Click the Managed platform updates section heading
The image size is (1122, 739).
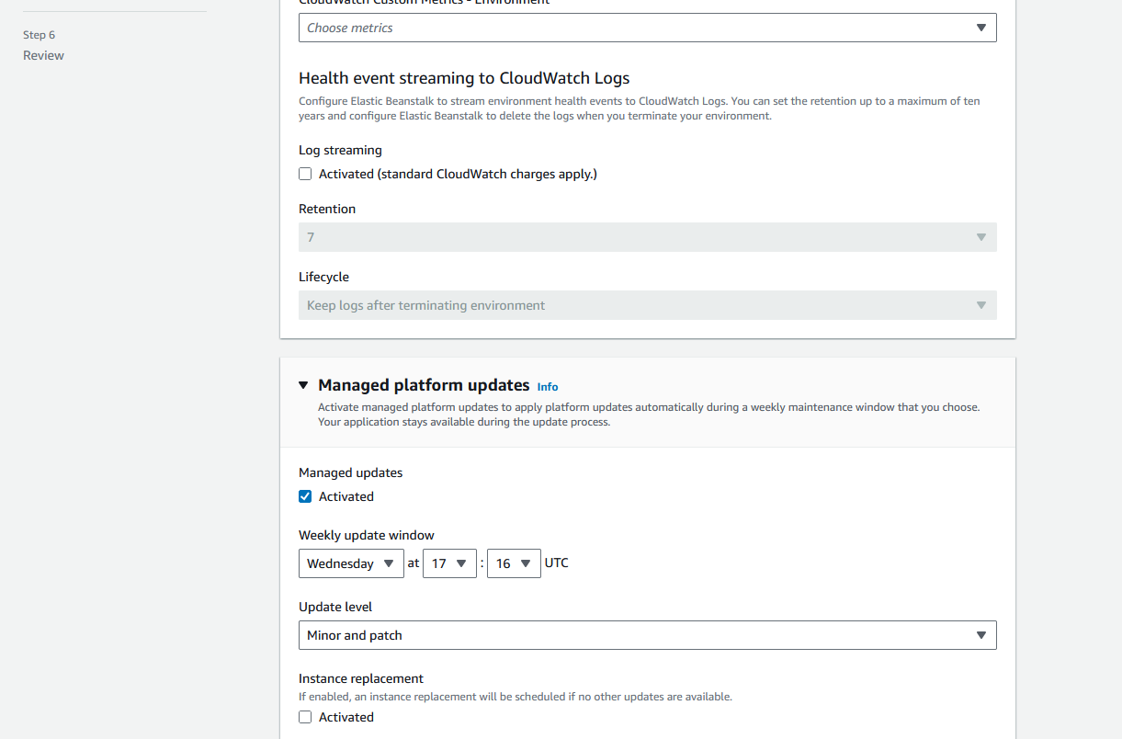click(x=424, y=385)
